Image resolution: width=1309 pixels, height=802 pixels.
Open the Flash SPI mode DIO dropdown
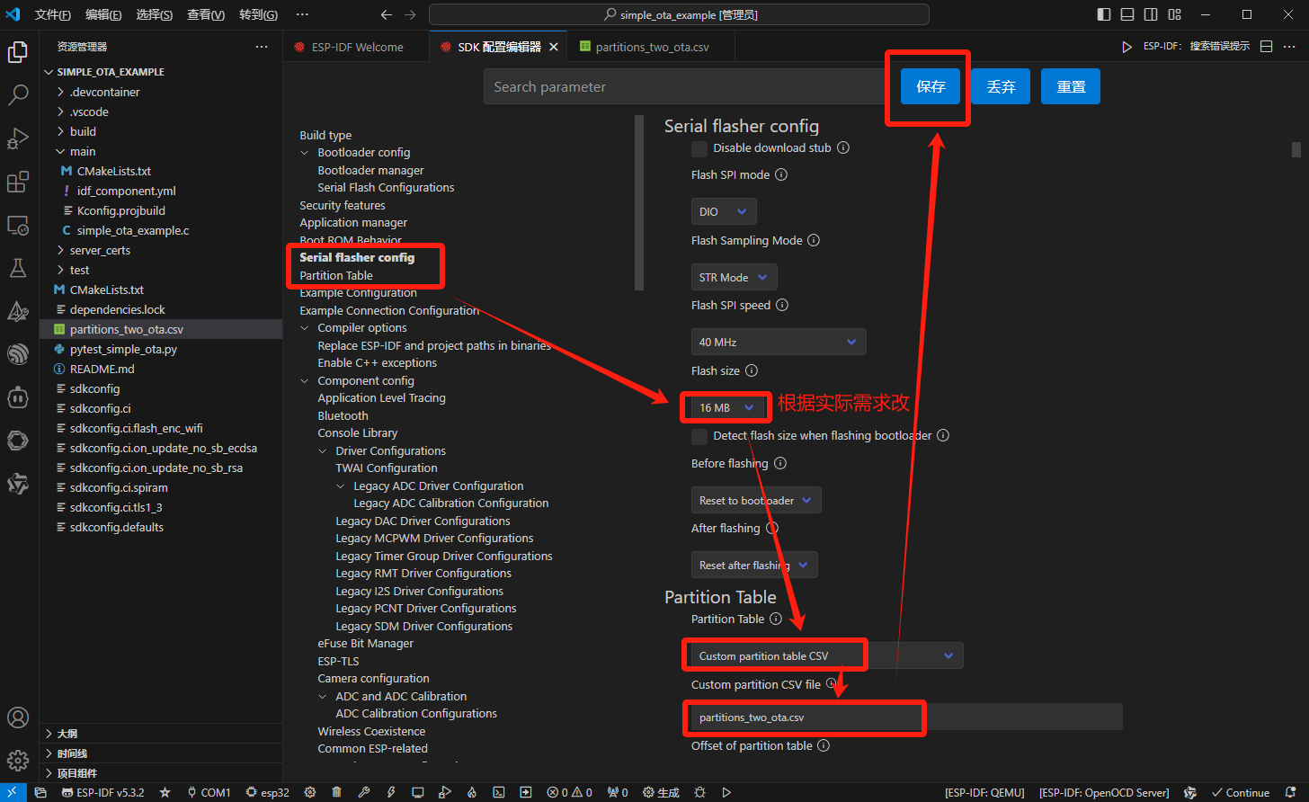coord(724,211)
